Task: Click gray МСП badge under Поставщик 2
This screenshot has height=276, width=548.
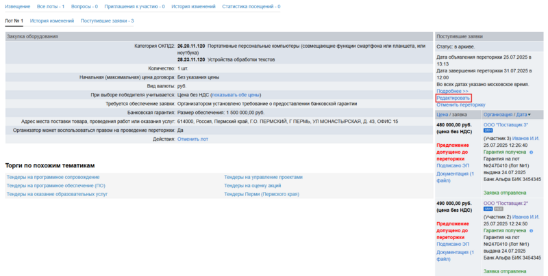Action: [498, 210]
